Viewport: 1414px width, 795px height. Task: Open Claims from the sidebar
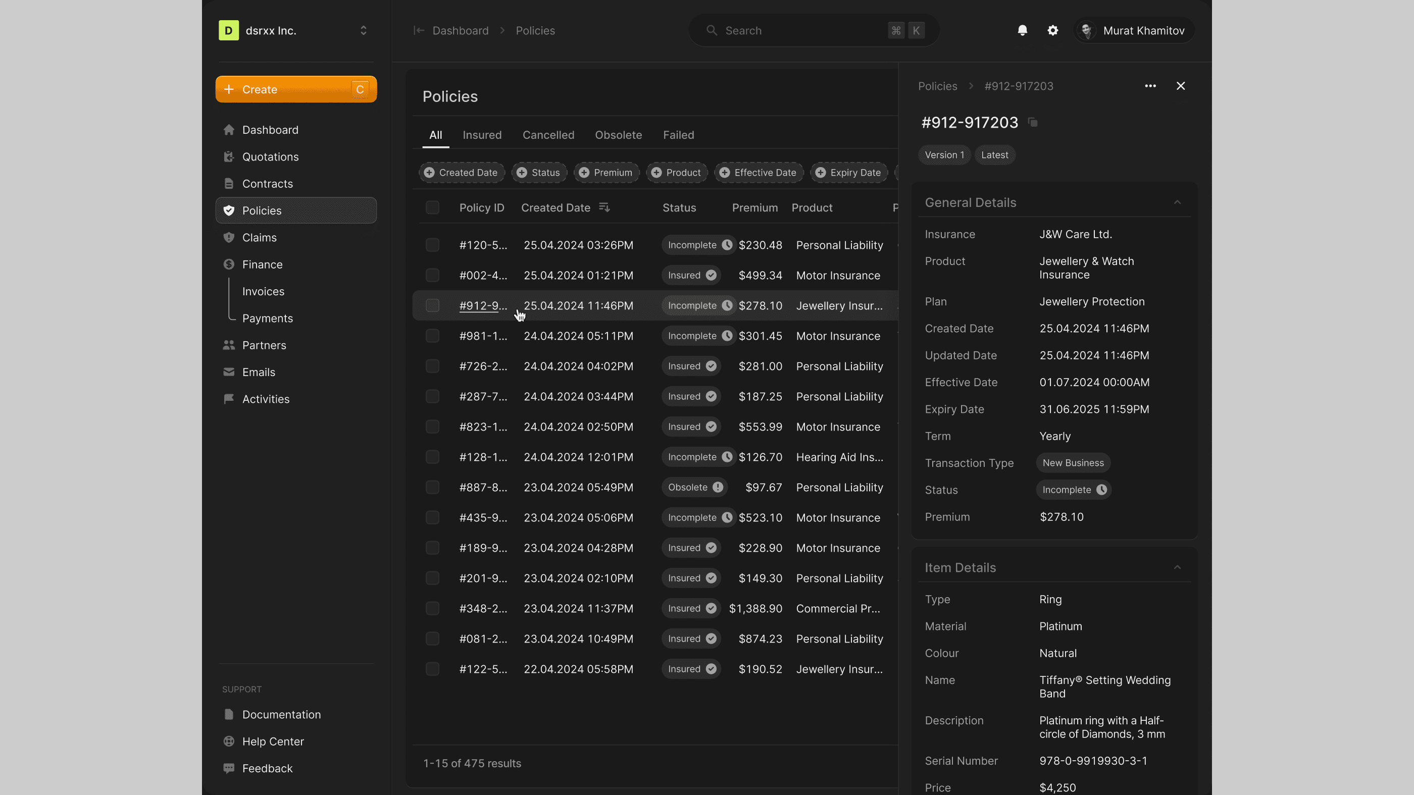[x=259, y=238]
